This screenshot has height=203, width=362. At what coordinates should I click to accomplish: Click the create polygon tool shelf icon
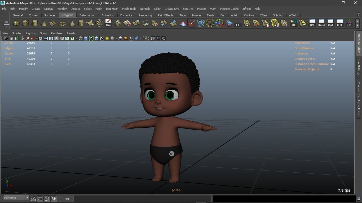coord(90,23)
